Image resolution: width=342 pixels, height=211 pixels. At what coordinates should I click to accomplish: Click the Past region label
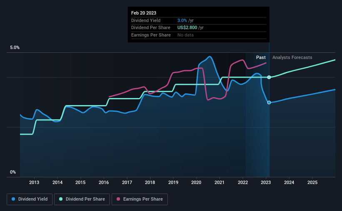point(261,57)
